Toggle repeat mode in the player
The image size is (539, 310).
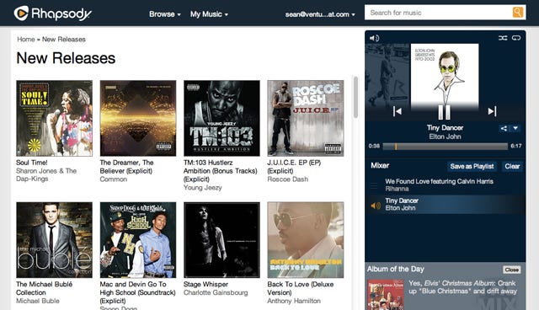(516, 38)
